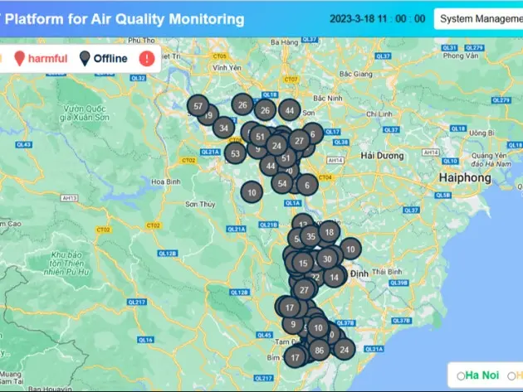The width and height of the screenshot is (523, 392).
Task: Click the 2023-3-18 date and time display
Action: pyautogui.click(x=377, y=18)
